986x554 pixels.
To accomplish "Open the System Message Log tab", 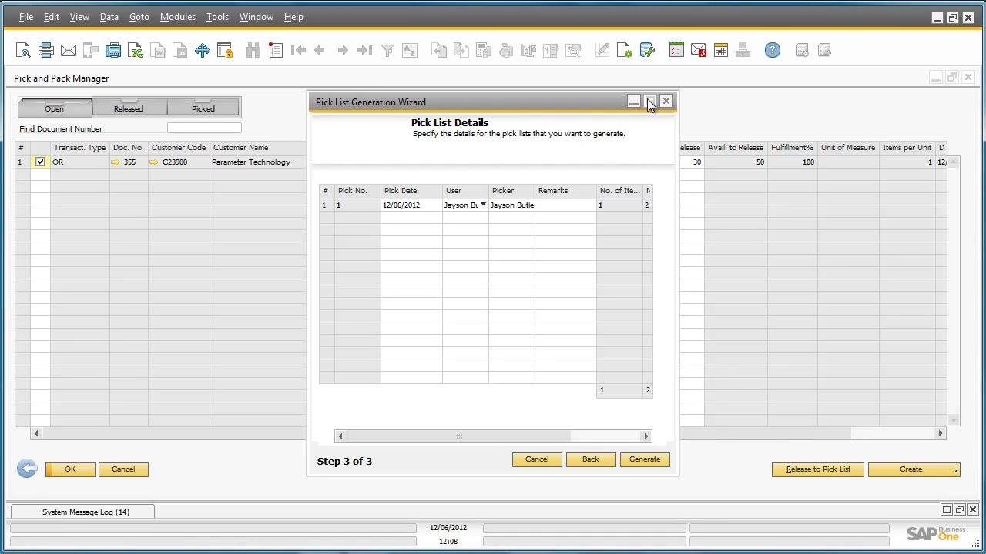I will [82, 512].
